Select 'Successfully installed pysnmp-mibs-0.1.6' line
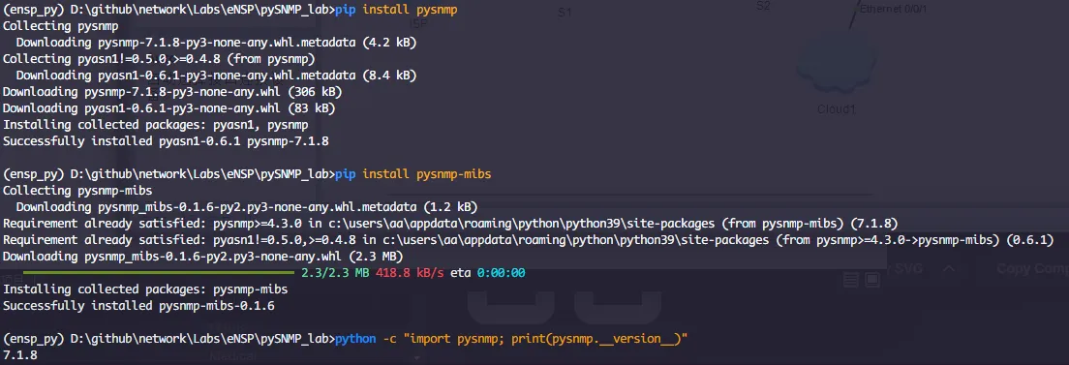This screenshot has height=365, width=1069. [x=138, y=306]
